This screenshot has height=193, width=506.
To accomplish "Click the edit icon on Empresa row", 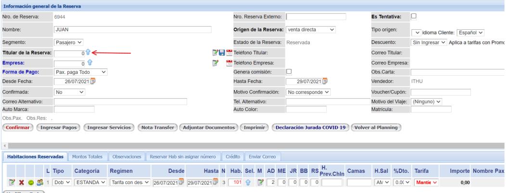I will click(215, 63).
